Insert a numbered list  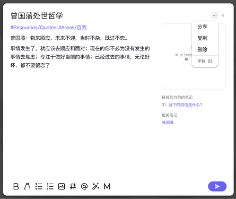tap(50, 186)
